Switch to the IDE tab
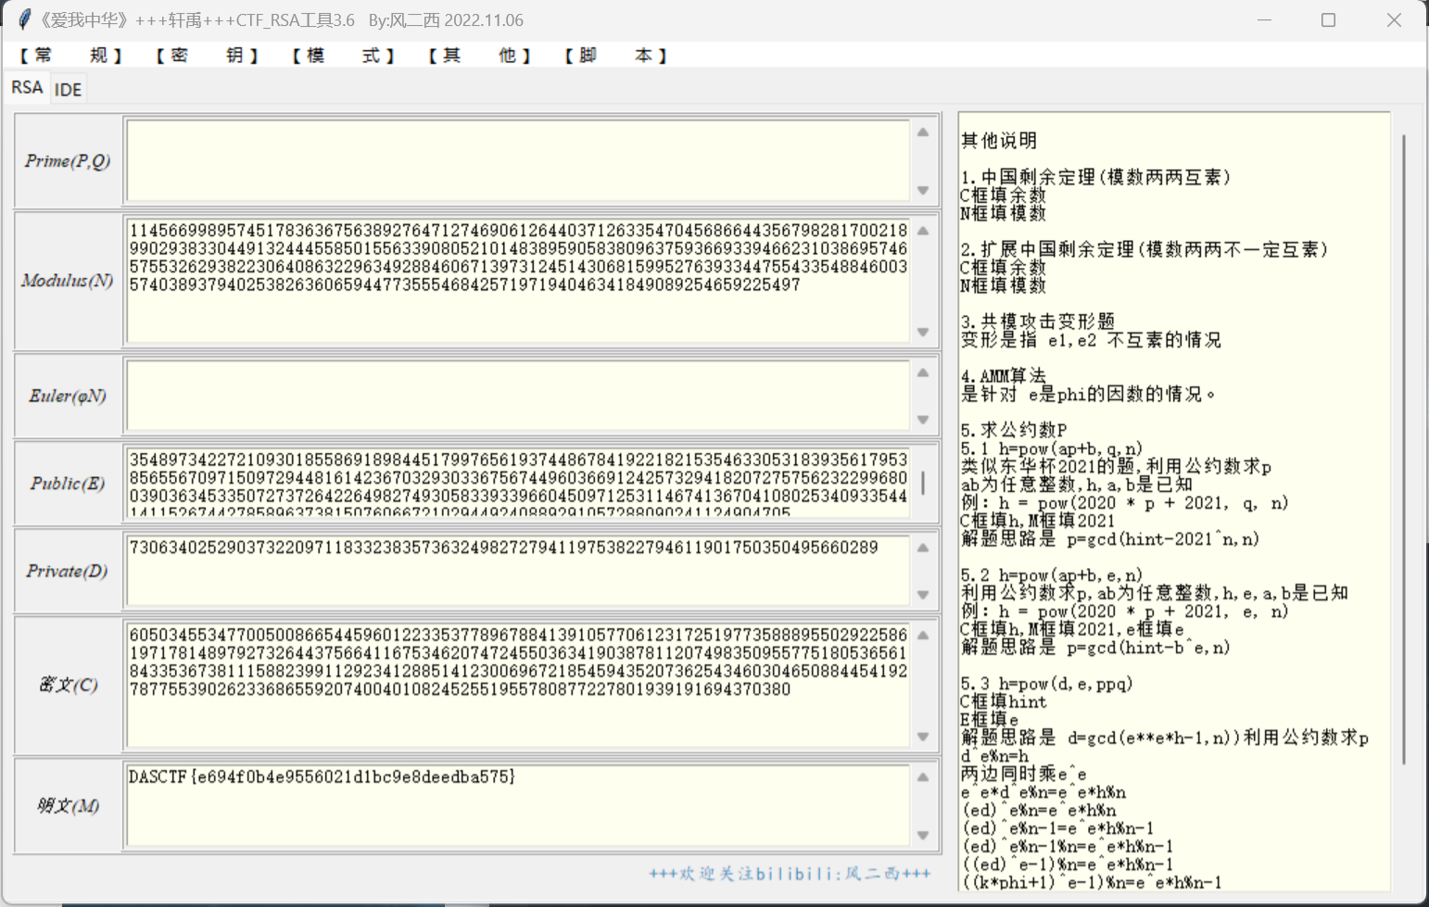This screenshot has height=907, width=1429. 68,89
